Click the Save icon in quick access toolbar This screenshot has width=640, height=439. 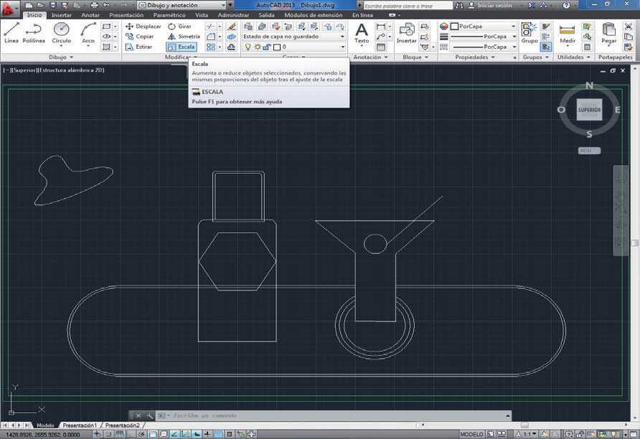tap(52, 5)
